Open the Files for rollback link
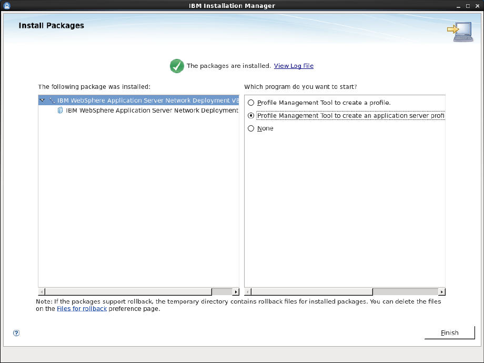 point(82,309)
